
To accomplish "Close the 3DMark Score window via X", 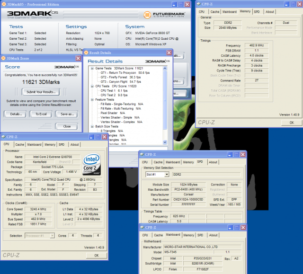I will 78,58.
